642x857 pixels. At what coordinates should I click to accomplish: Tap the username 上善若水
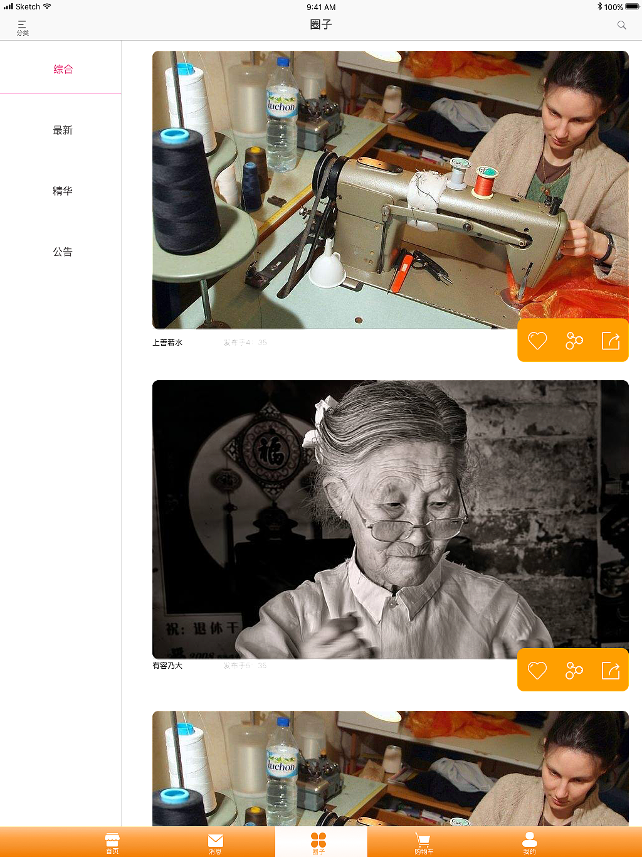[167, 343]
